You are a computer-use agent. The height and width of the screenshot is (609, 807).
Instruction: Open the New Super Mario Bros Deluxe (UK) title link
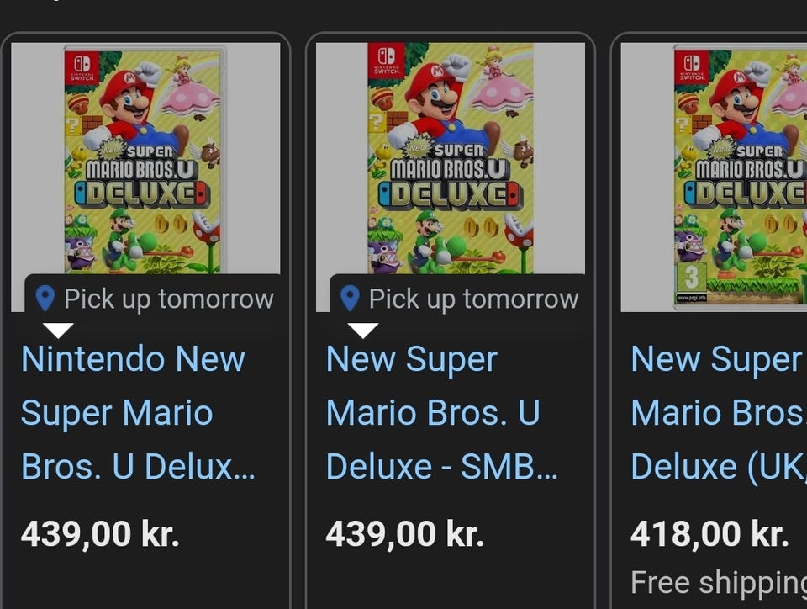(717, 413)
